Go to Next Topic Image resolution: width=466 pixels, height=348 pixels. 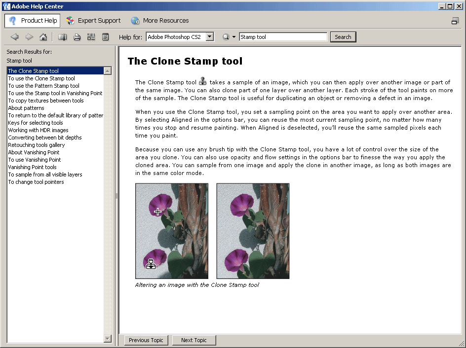click(194, 340)
